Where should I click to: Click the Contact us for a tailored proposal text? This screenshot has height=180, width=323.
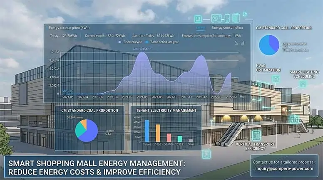point(284,162)
